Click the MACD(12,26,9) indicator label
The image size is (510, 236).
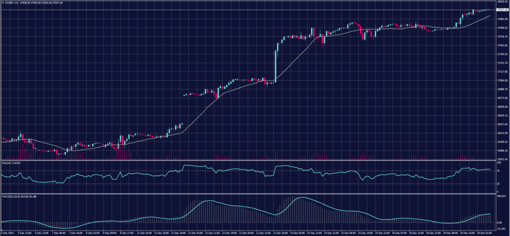[12, 197]
